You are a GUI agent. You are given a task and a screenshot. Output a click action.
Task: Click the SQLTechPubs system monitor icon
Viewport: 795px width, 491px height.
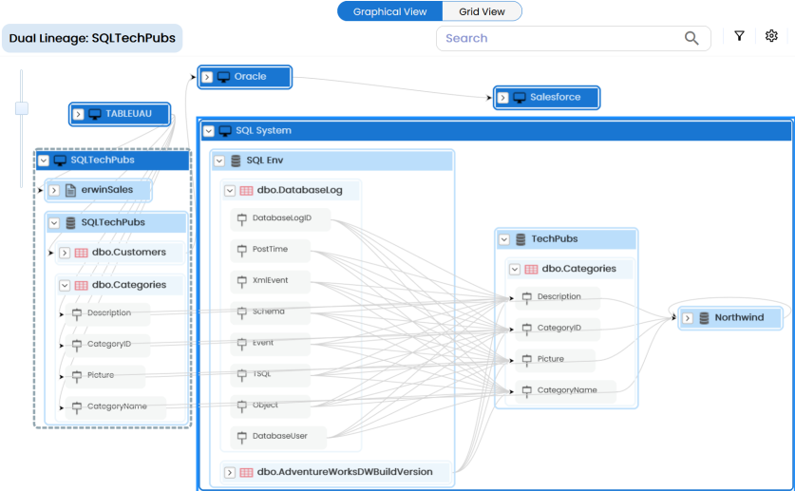click(61, 161)
